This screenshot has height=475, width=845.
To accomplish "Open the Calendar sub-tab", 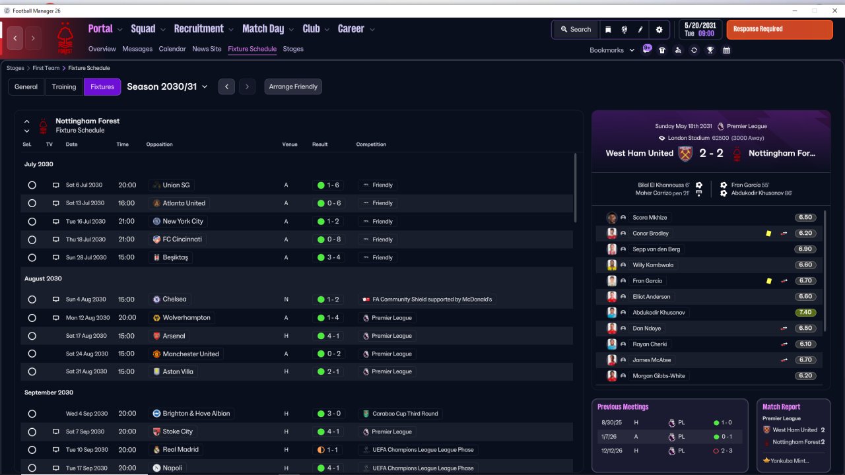I will (x=172, y=49).
